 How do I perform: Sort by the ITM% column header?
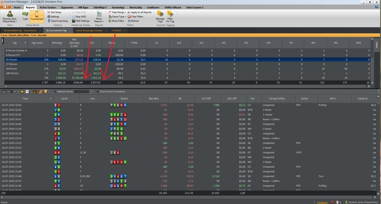pyautogui.click(x=134, y=43)
